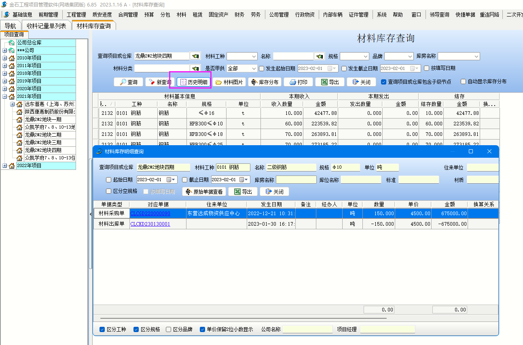
Task: Click the 查询 magnifier search button
Action: (128, 82)
